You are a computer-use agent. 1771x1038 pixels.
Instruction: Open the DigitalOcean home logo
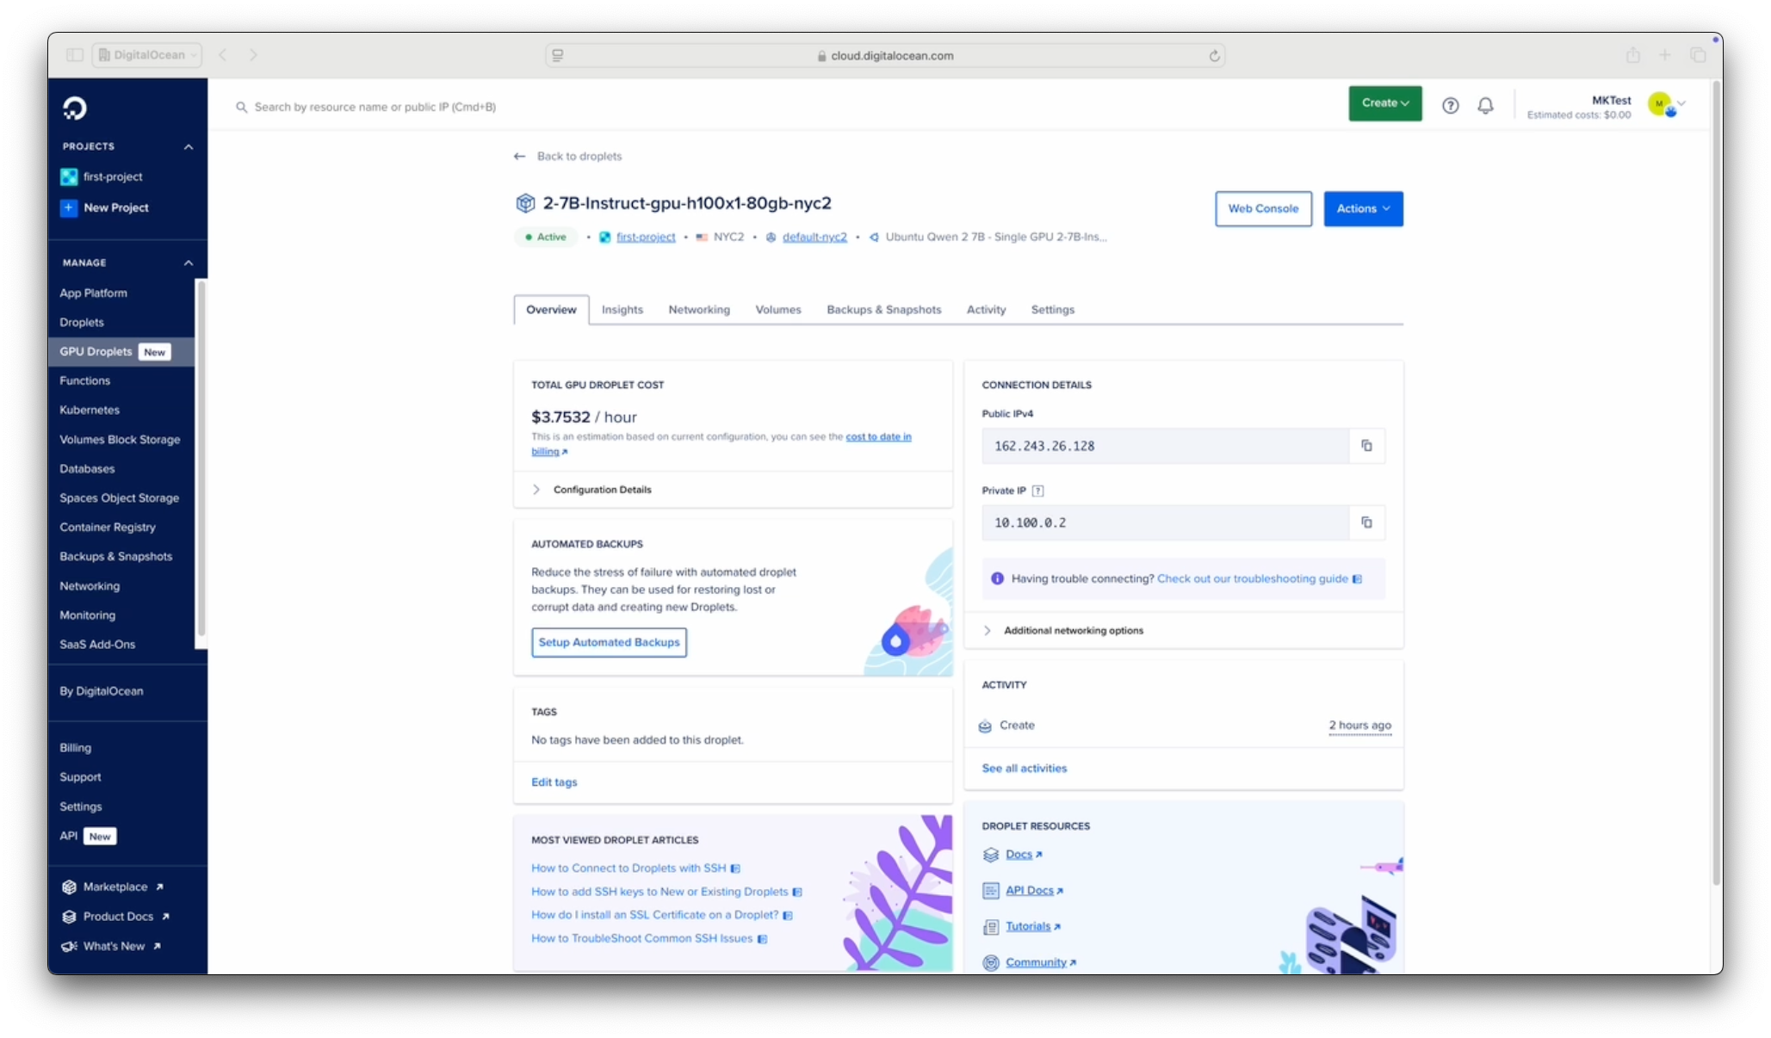[75, 108]
